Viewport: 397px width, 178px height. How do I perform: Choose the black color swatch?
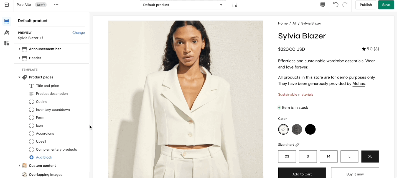coord(310,129)
